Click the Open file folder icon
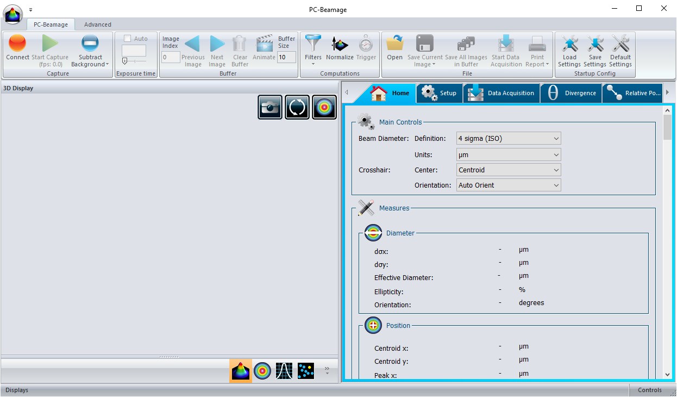The image size is (677, 397). tap(395, 47)
